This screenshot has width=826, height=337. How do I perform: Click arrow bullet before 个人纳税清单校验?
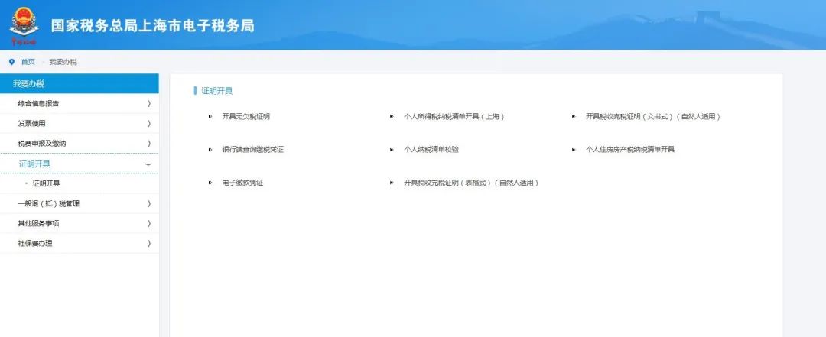click(x=392, y=150)
